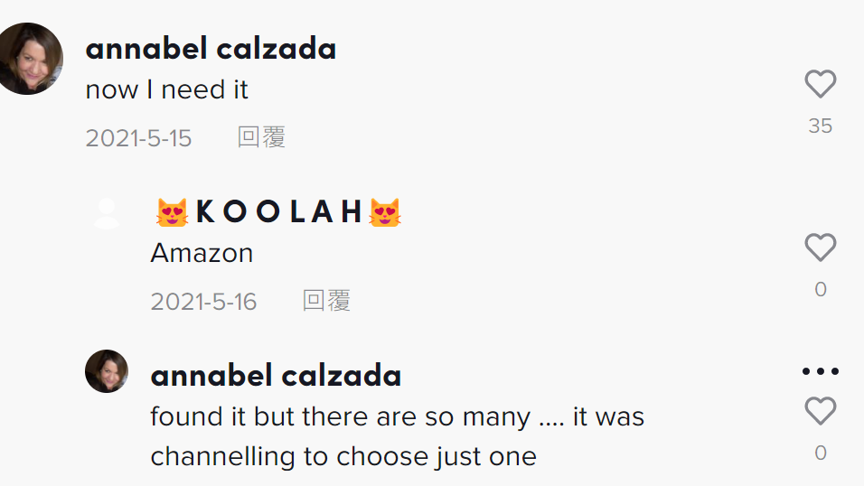The image size is (864, 486).
Task: Reply (回覆) to the 2021-5-15 comment
Action: click(261, 137)
